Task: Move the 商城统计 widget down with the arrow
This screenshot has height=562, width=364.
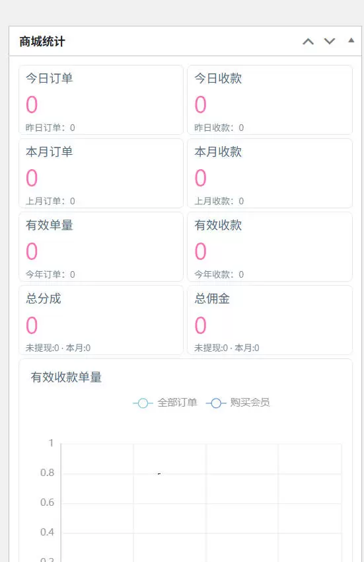Action: click(x=330, y=42)
